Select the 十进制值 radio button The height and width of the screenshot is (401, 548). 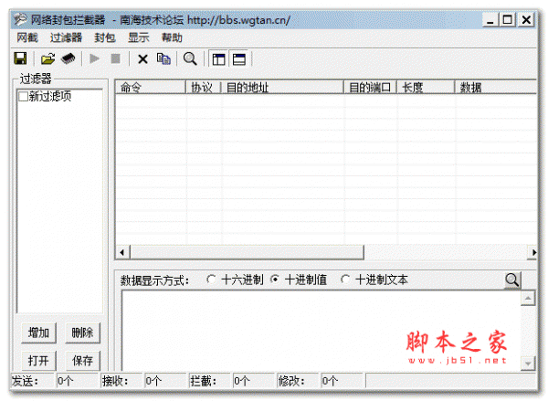tap(275, 280)
